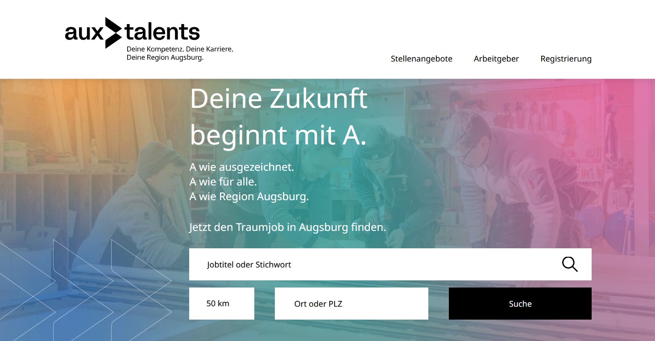Click the headline "Deine Zukunft beginnt mit A."
Screen dimensions: 655x341
(x=279, y=116)
